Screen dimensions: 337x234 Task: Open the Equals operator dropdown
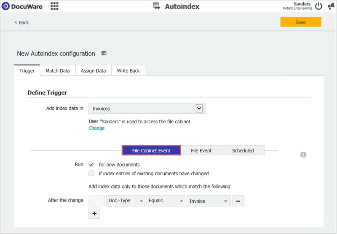coord(166,201)
